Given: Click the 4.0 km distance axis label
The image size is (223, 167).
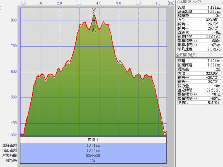Looking at the screenshot, I should coord(98,3).
